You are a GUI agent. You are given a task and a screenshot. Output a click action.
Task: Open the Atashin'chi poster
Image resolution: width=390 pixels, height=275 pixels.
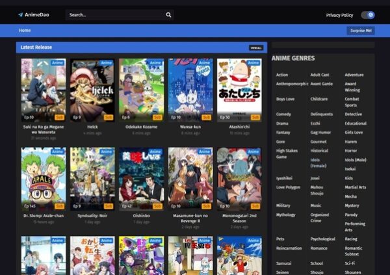(239, 90)
